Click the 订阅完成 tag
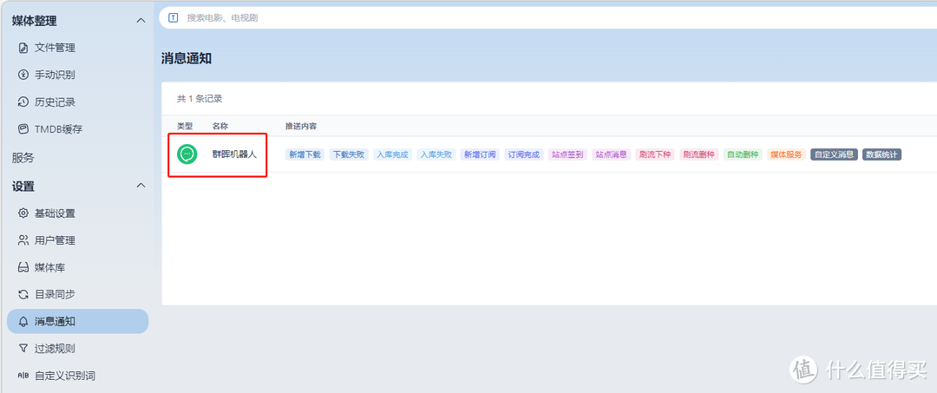The width and height of the screenshot is (937, 393). [523, 154]
